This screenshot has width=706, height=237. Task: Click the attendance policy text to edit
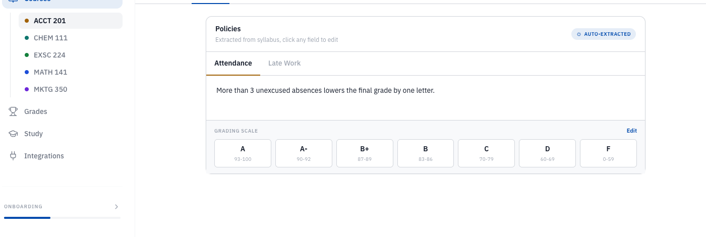[325, 91]
